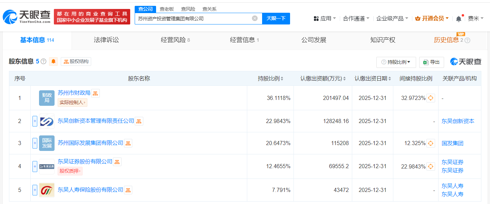This screenshot has height=204, width=490.
Task: Click orange alert bell beside 股东信息
Action: coord(54,62)
